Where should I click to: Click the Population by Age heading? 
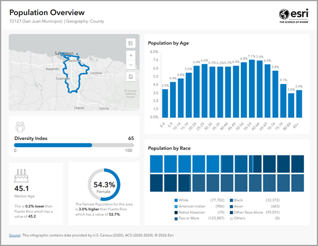168,43
